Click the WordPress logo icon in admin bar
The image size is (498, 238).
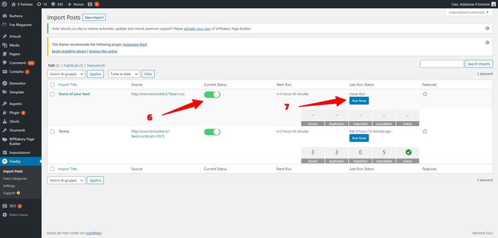coord(4,4)
